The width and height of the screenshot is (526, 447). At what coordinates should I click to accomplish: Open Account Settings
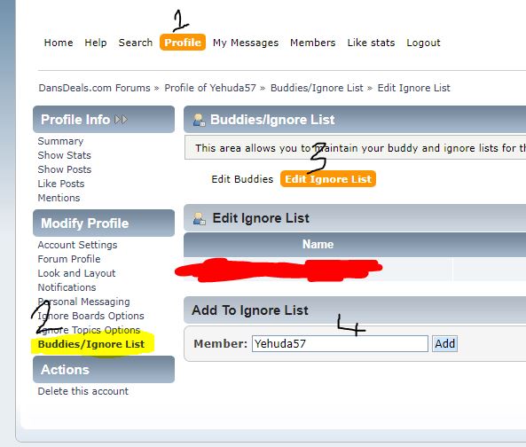pos(77,245)
